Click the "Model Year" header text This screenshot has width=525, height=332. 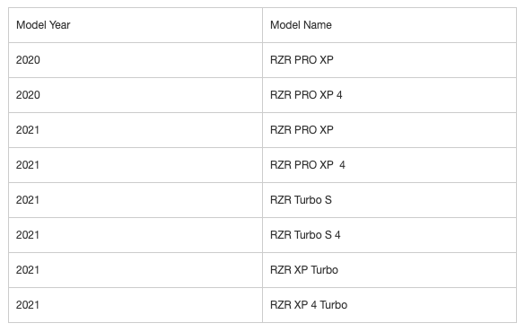point(43,25)
